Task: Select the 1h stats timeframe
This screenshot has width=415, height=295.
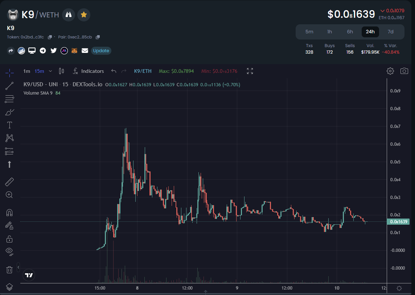Action: 329,32
